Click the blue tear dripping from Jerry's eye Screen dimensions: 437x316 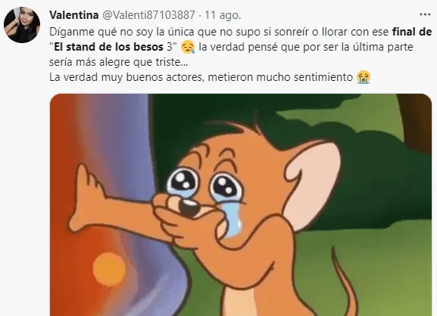(233, 218)
